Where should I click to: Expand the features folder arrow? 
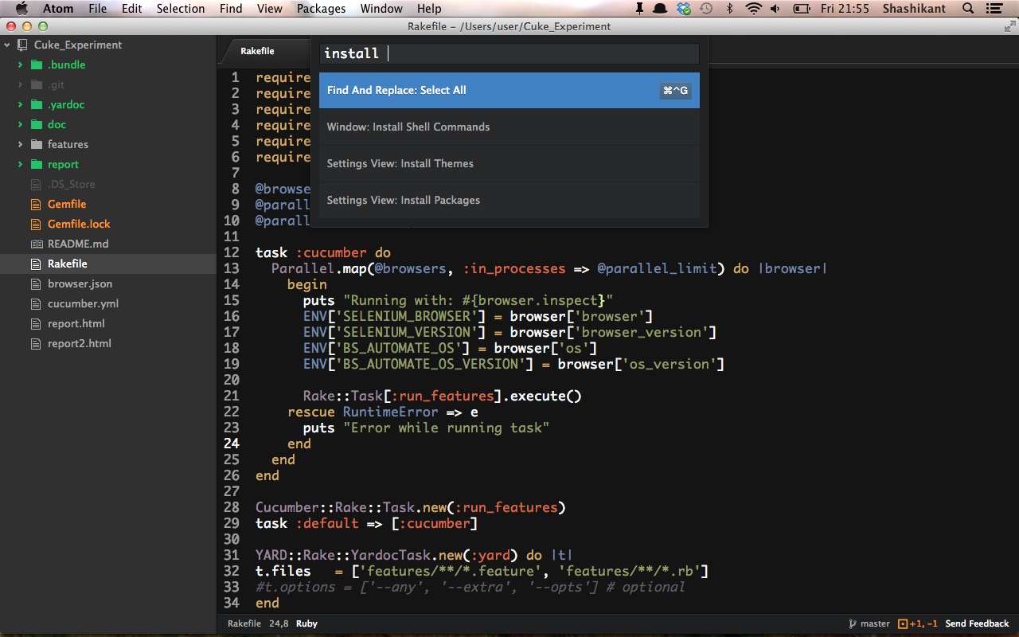click(21, 144)
